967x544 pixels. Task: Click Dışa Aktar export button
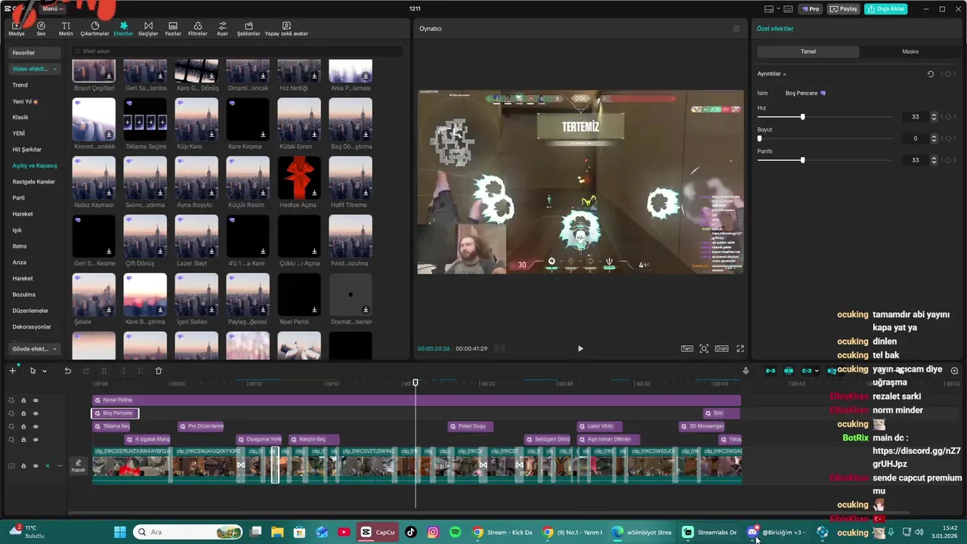(886, 9)
